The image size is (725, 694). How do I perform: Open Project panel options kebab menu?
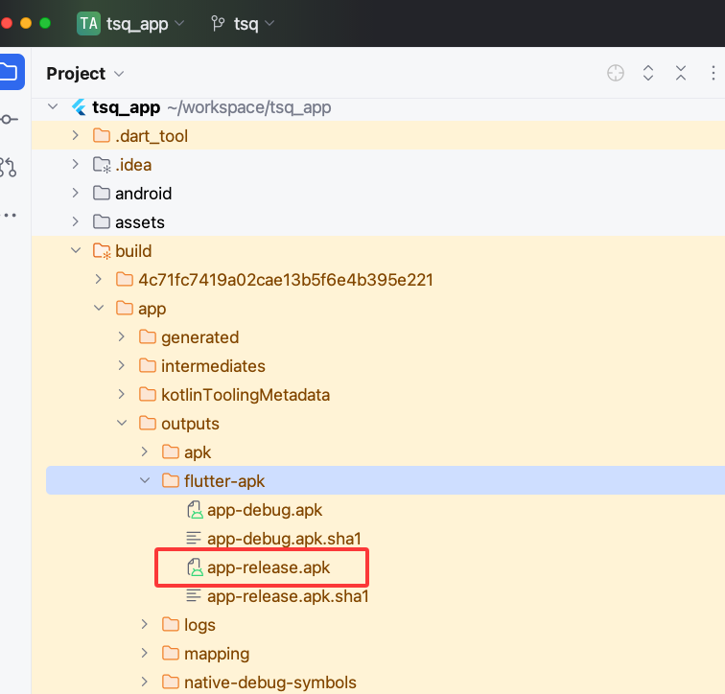pos(713,74)
